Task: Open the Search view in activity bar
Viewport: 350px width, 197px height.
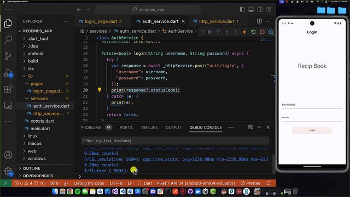Action: coord(8,40)
